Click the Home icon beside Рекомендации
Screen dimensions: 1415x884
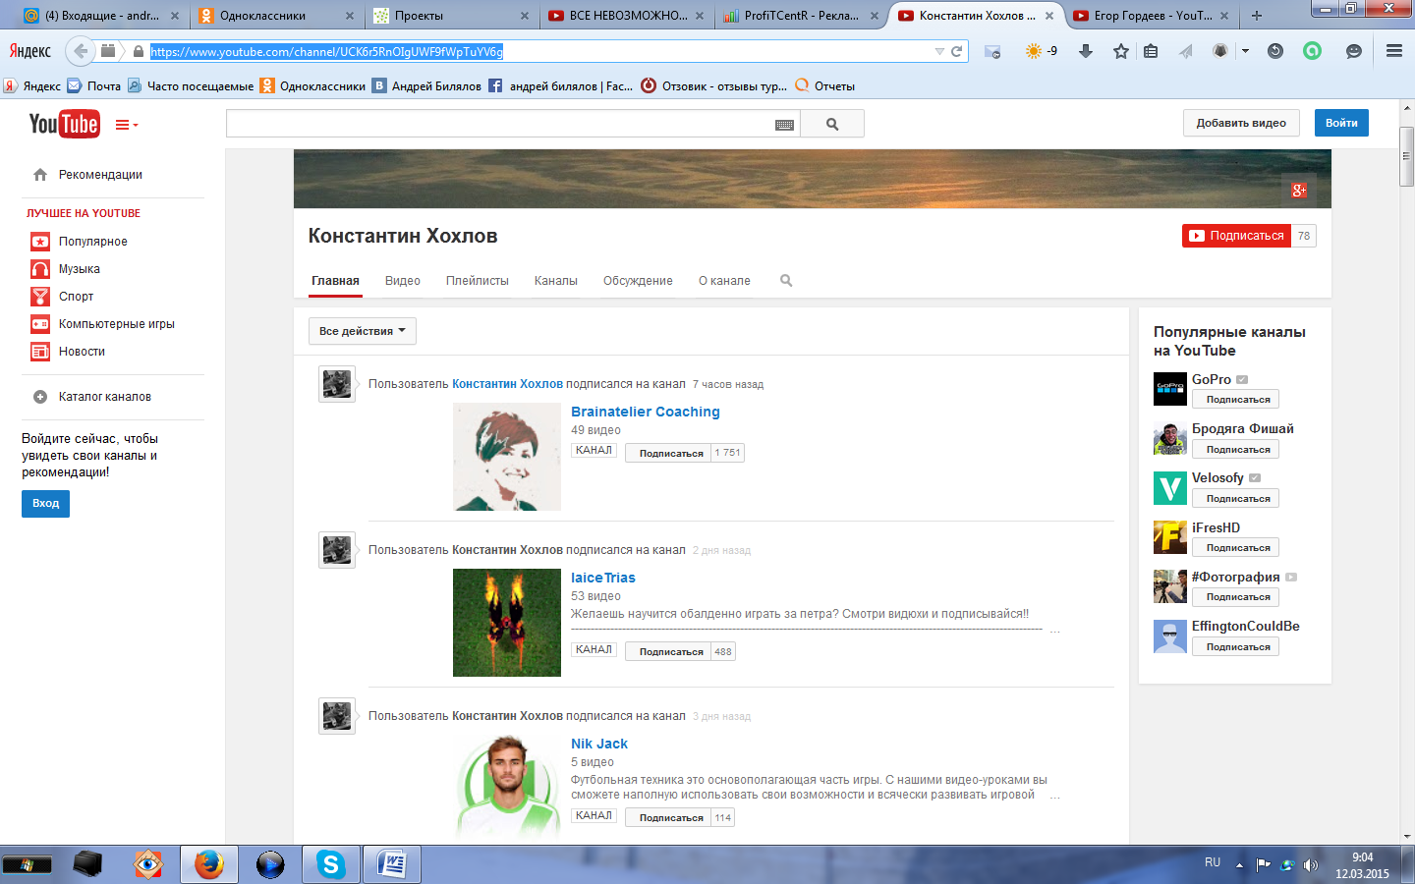coord(40,175)
